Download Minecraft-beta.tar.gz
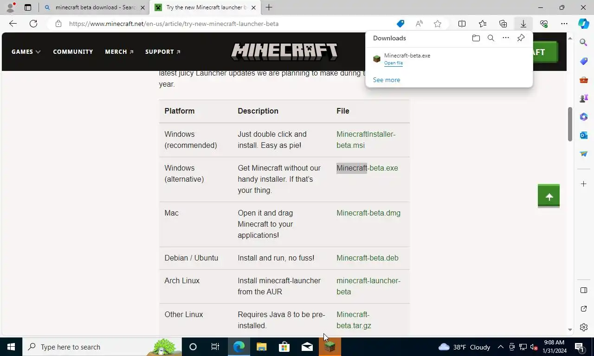This screenshot has height=356, width=594. [354, 320]
